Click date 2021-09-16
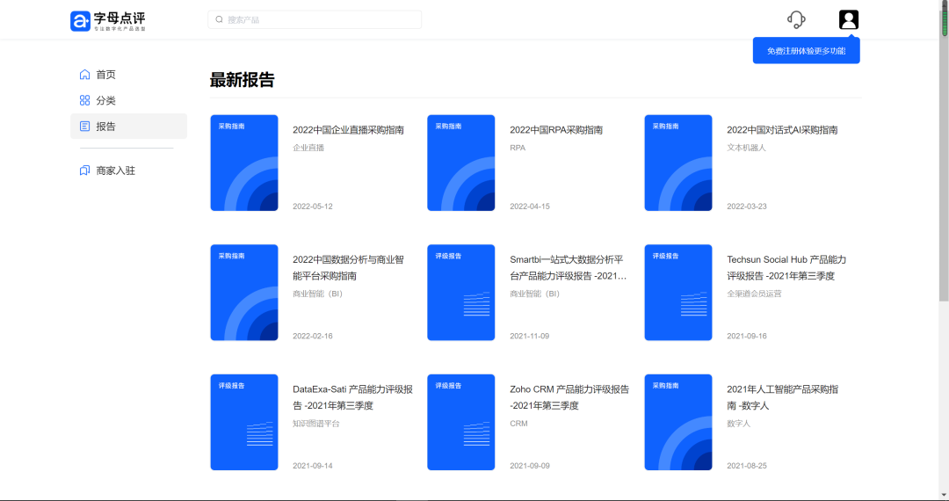 point(747,336)
